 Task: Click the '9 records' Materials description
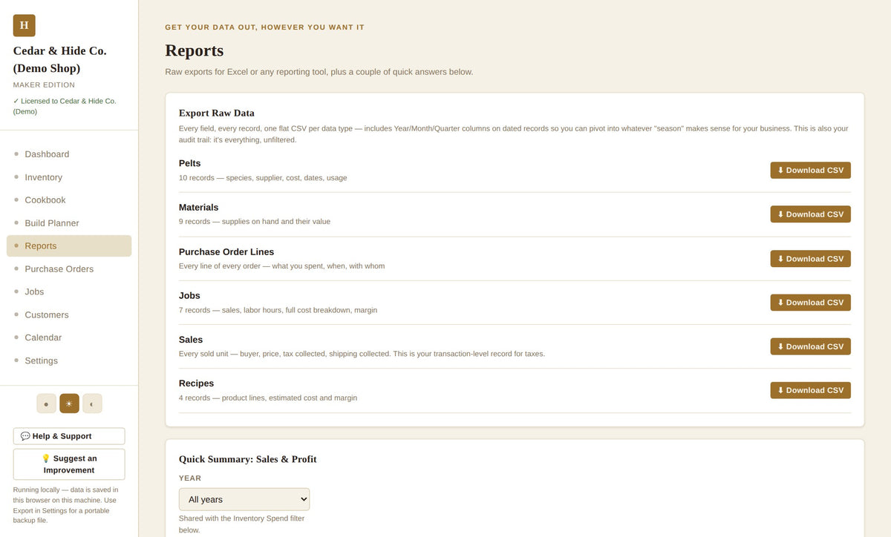pos(255,222)
